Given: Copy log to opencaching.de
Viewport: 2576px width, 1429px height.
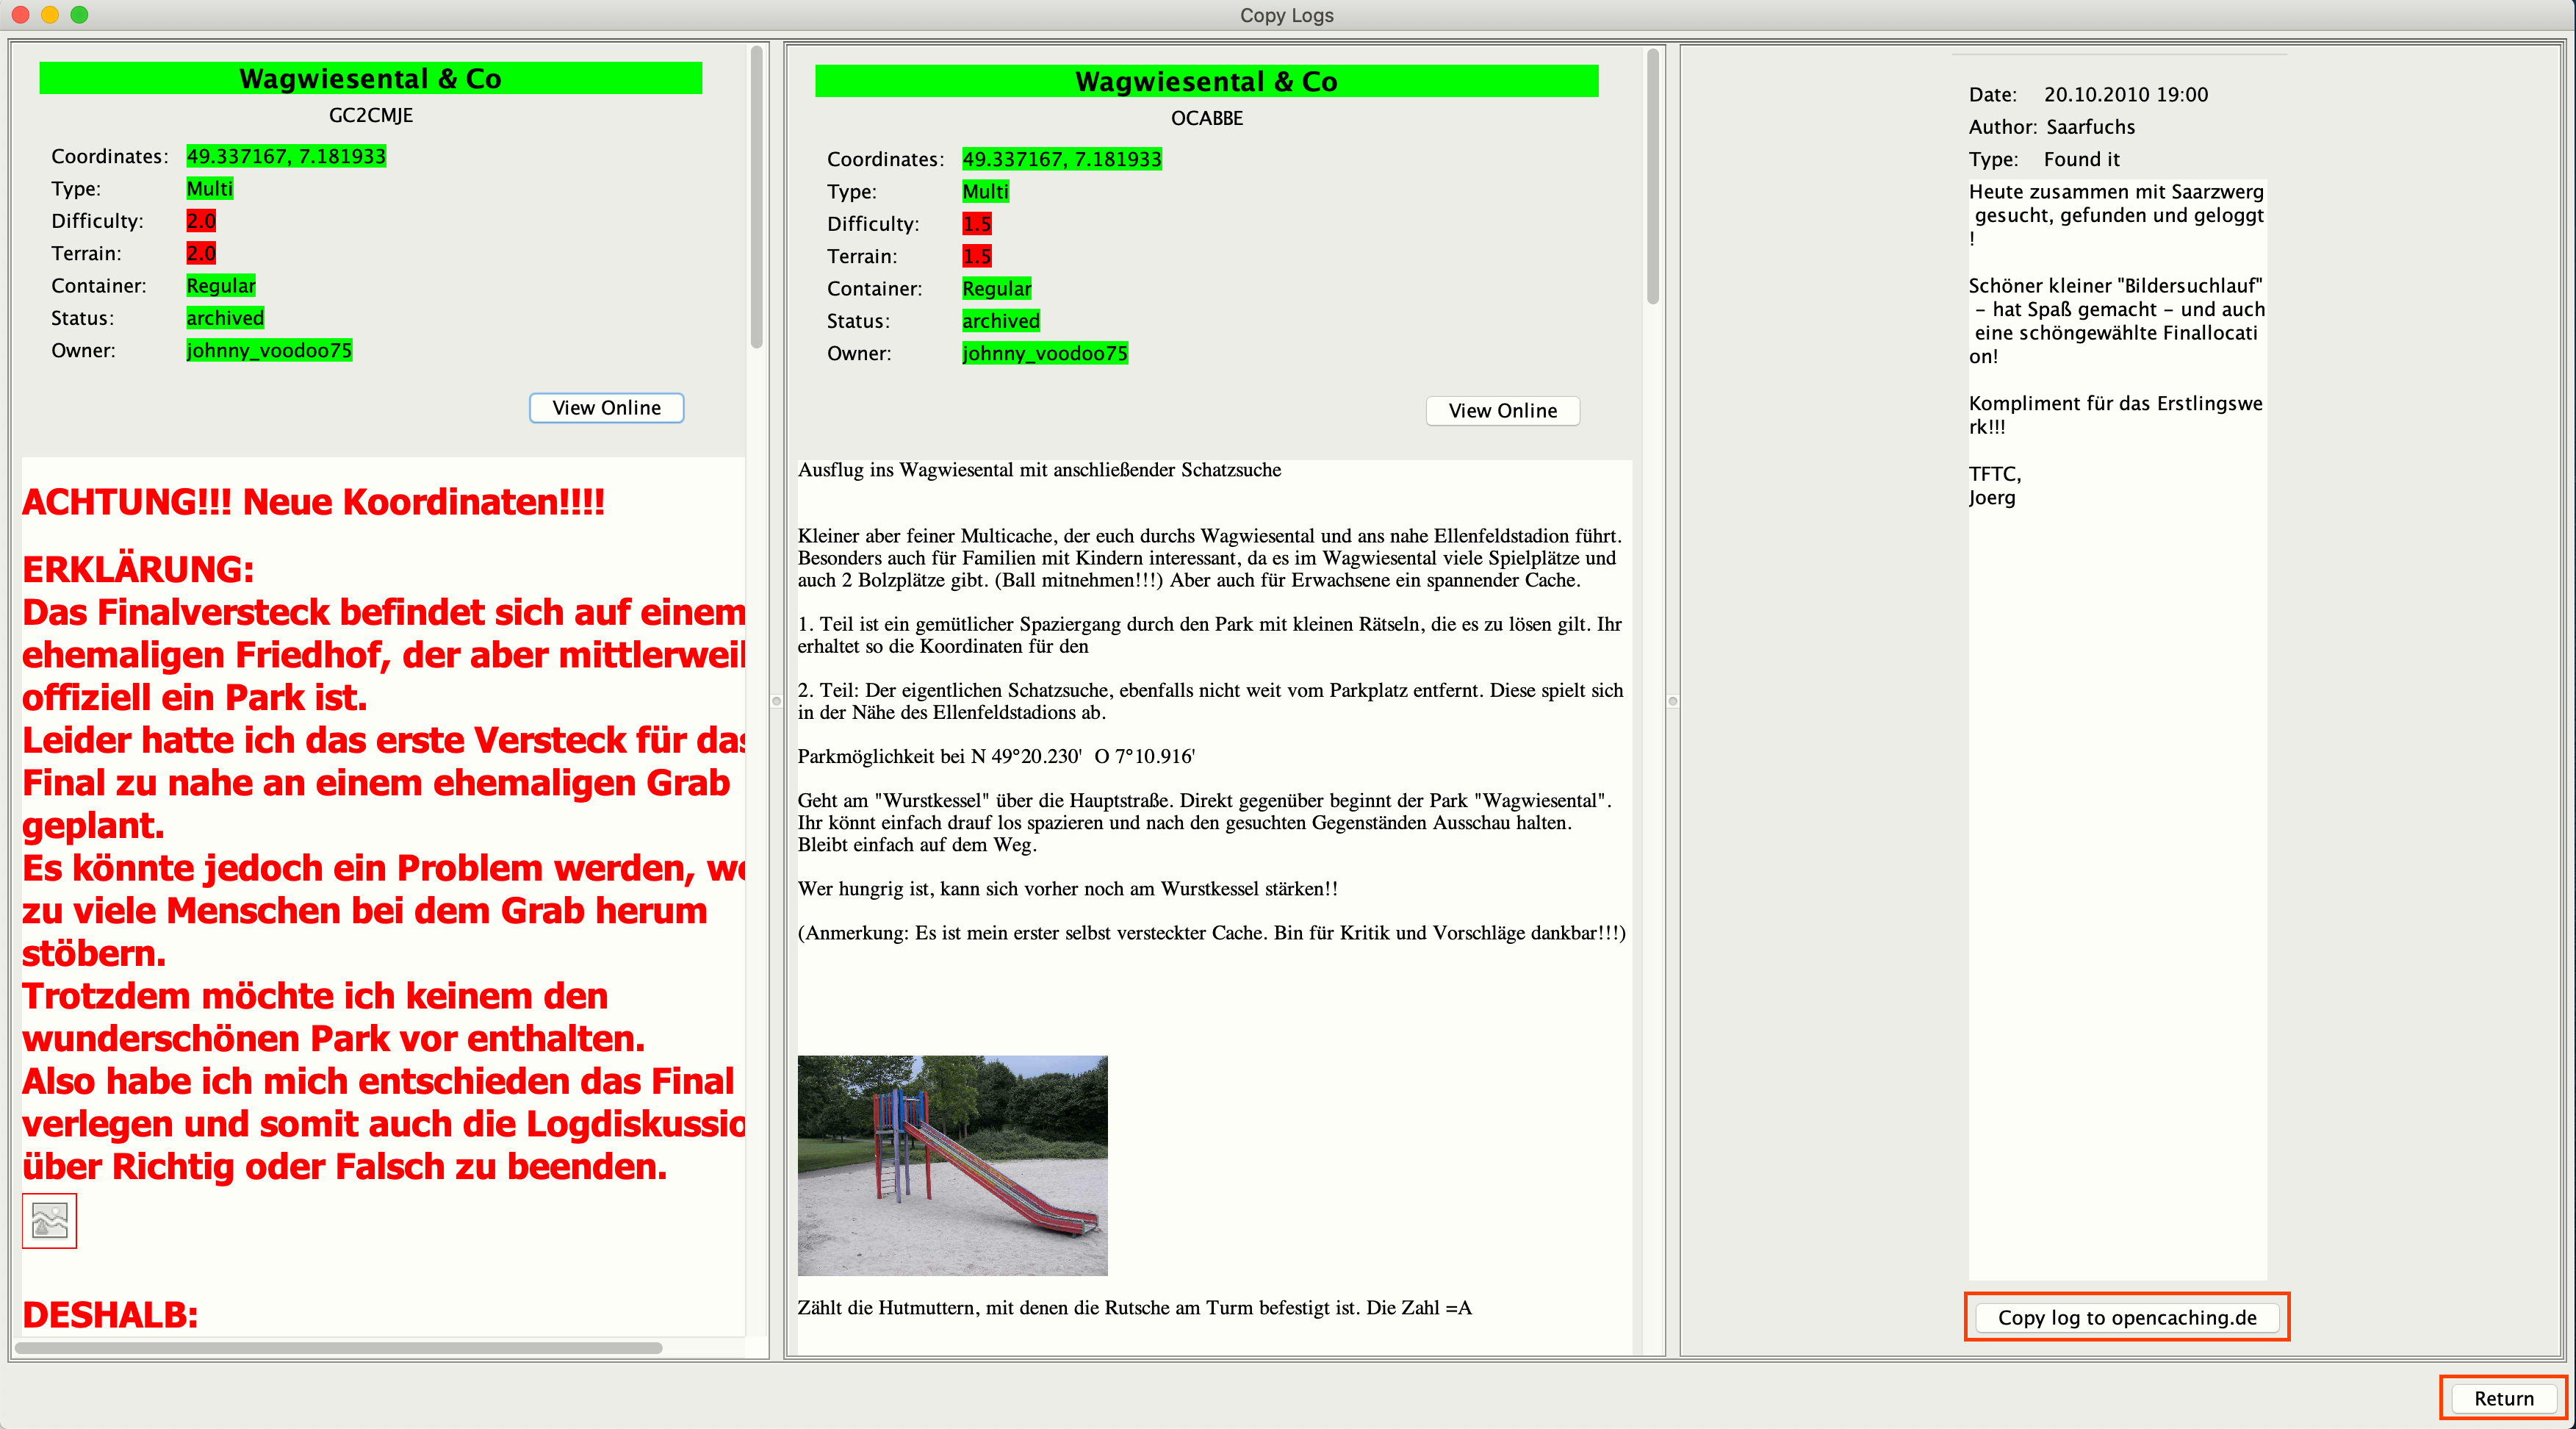Looking at the screenshot, I should click(2127, 1318).
